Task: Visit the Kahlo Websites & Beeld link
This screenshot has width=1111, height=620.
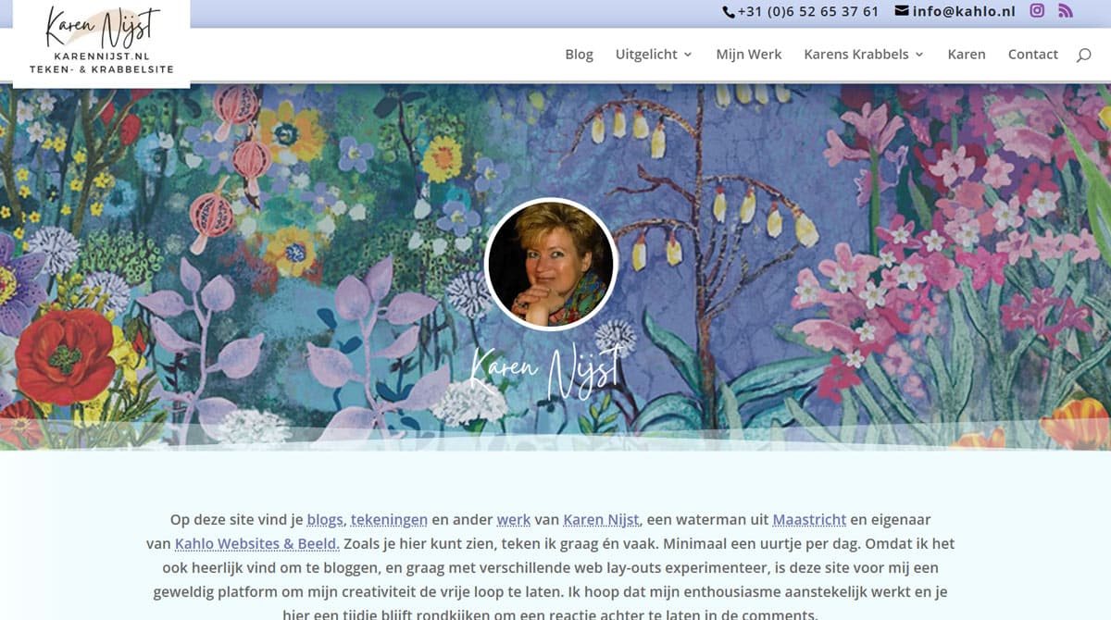Action: 257,544
